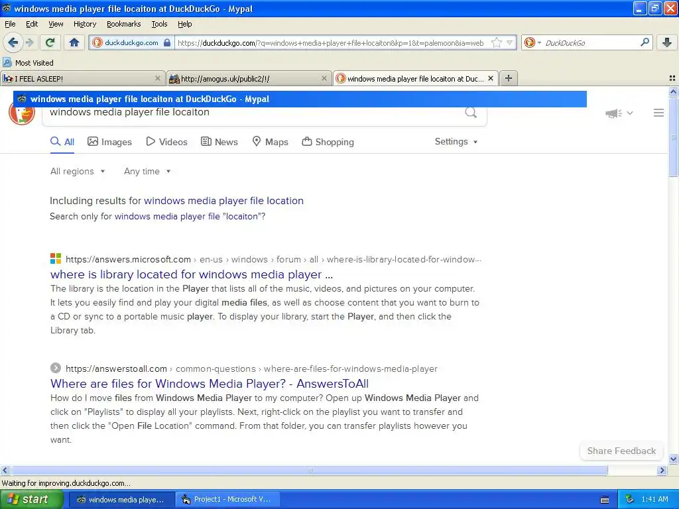Follow the corrected 'windows media player file location' link
Screen dimensions: 679x509
[x=224, y=201]
